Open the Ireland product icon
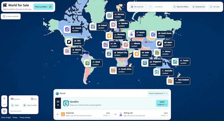The image size is (224, 121). pyautogui.click(x=93, y=27)
